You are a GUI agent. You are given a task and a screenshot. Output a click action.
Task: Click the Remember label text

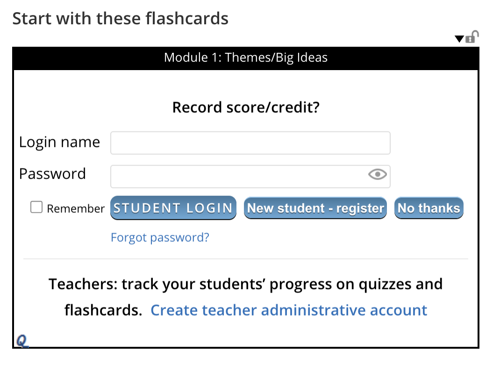click(76, 208)
